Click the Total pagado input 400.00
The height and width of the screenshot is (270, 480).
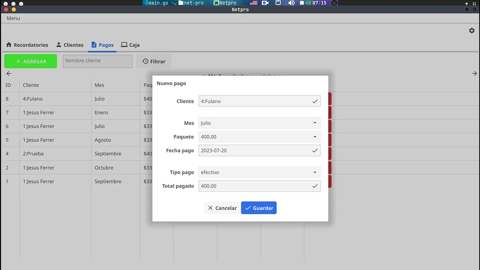click(259, 186)
